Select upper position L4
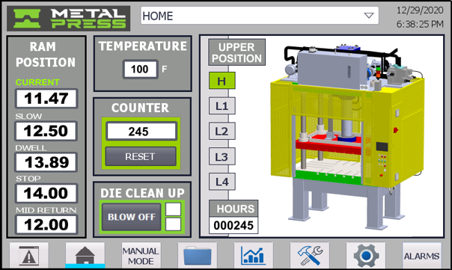This screenshot has height=270, width=452. [222, 182]
